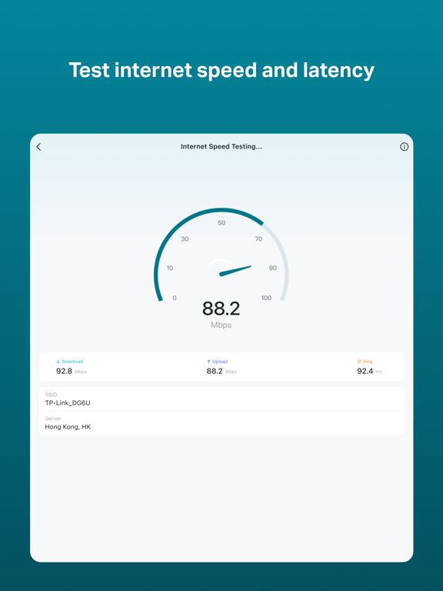Click gauge tick label 10
443x591 pixels.
click(x=170, y=268)
